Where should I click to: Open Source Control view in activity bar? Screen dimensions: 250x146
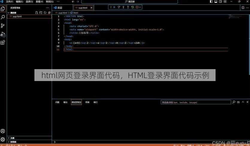point(3,26)
